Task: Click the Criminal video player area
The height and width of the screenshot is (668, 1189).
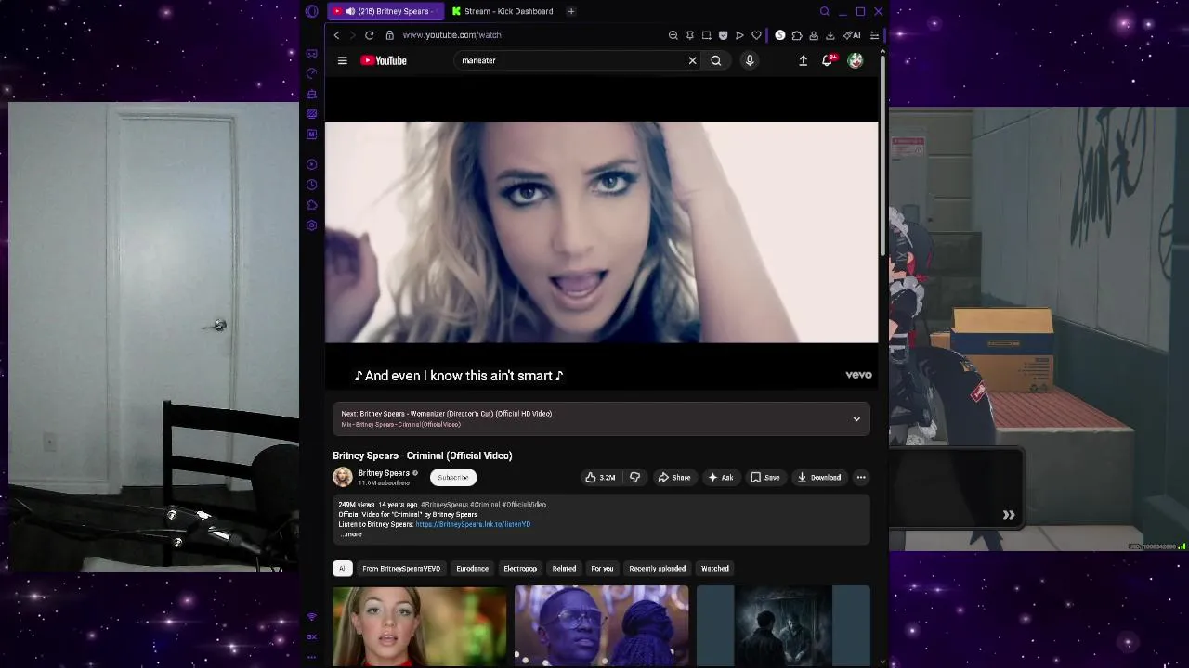Action: (601, 233)
